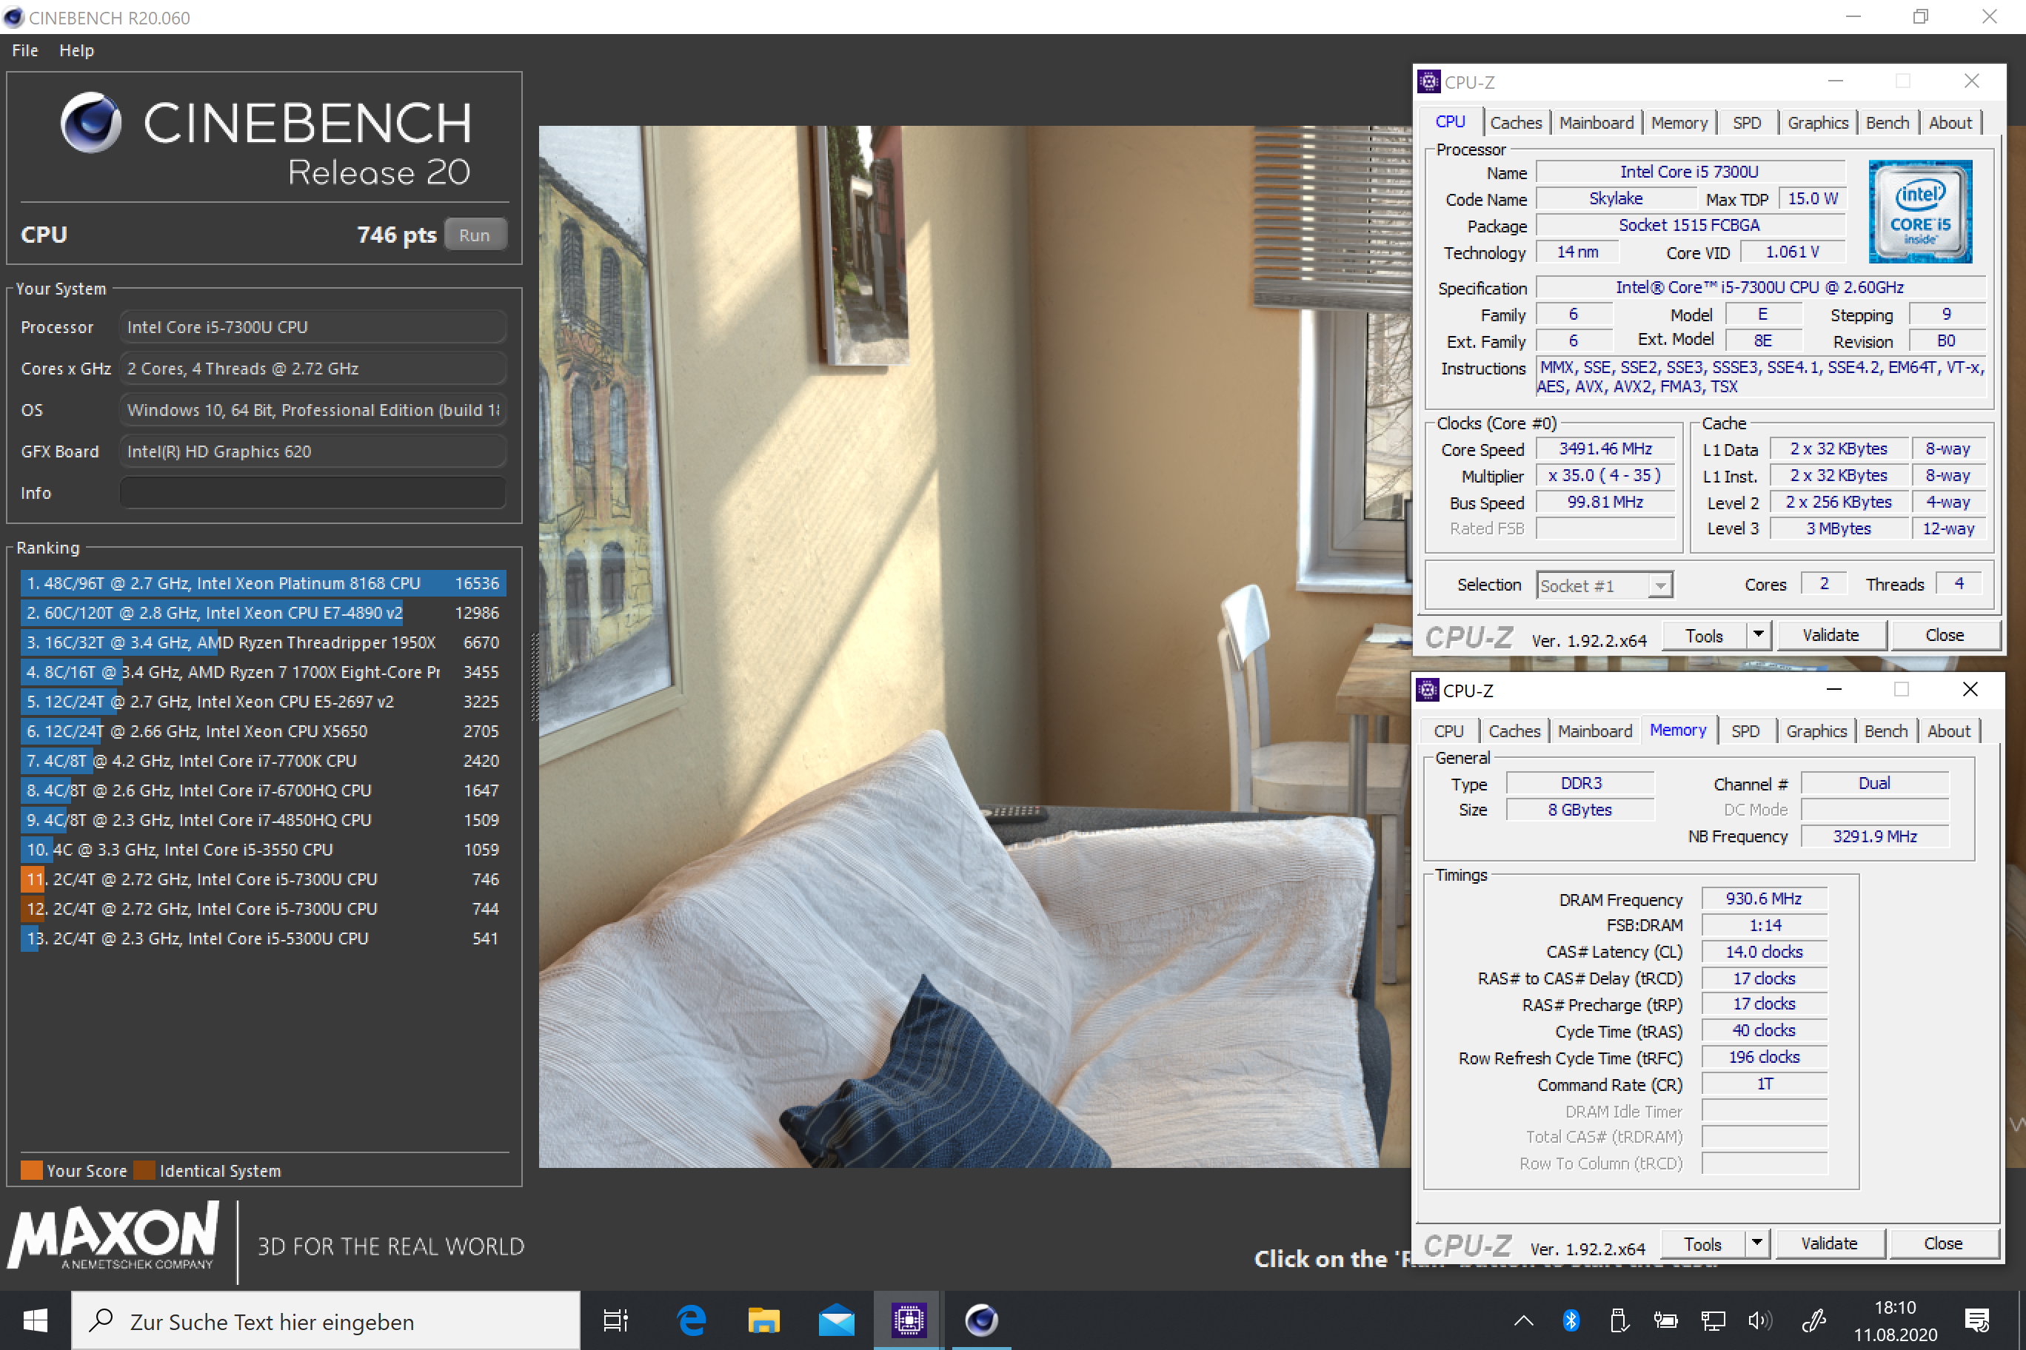Click the Info input field

[312, 494]
